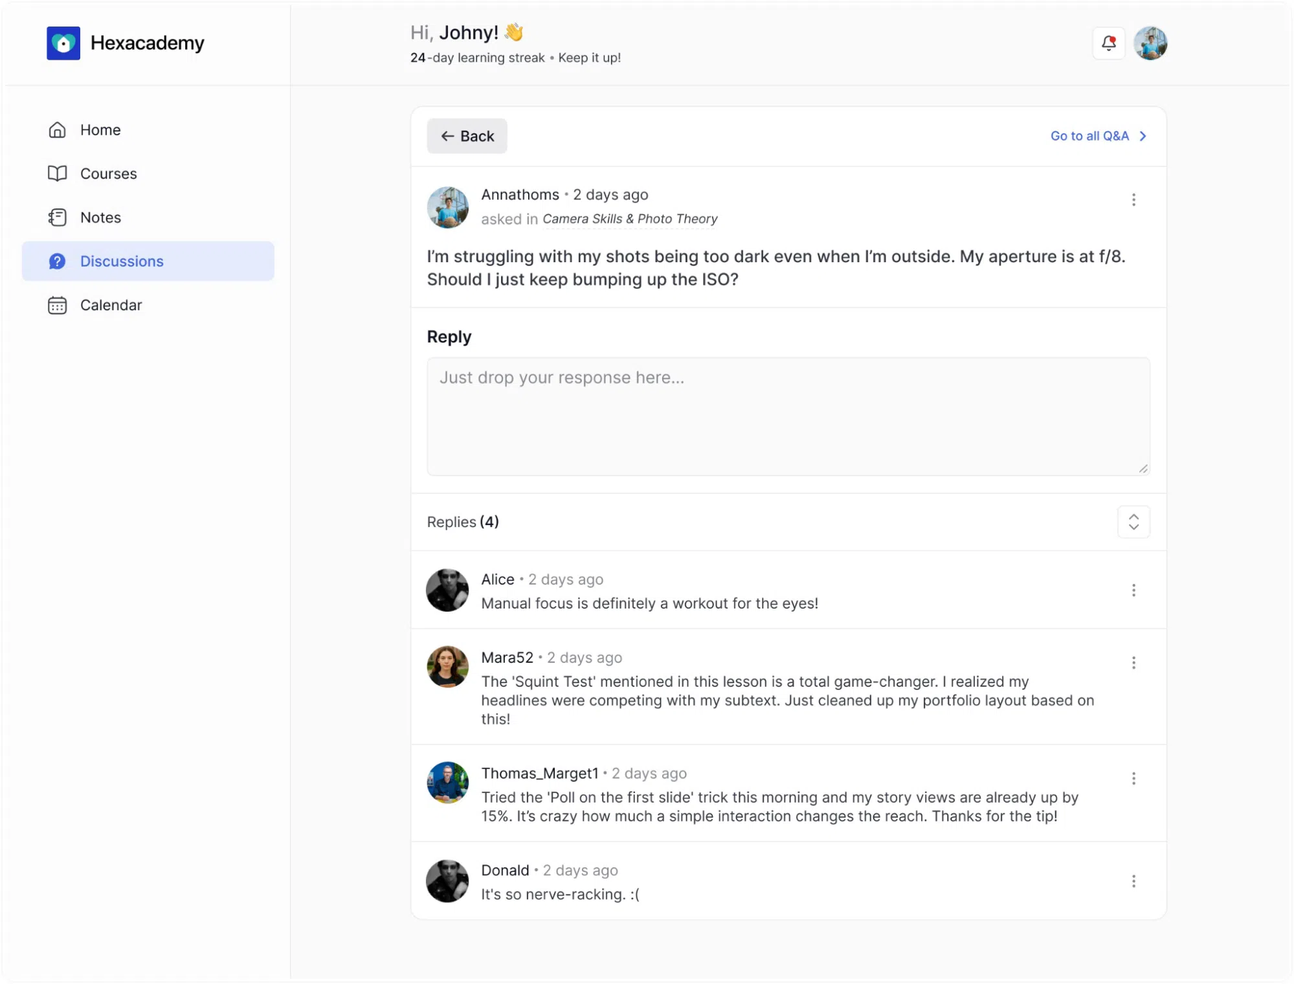Select the Discussions menu item
Screen dimensions: 1294x984
coord(148,262)
